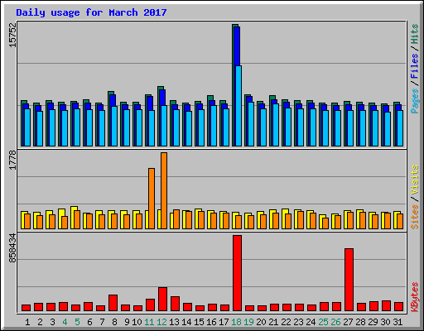Screen dimensions: 424x331
Task: Click the 1778 visits axis value
Action: pyautogui.click(x=12, y=160)
